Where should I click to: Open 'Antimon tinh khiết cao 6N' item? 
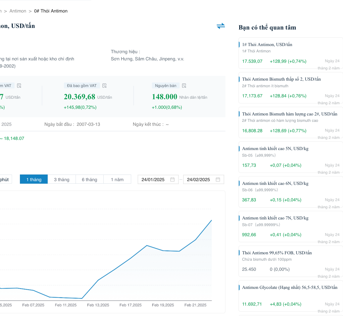pos(275,183)
